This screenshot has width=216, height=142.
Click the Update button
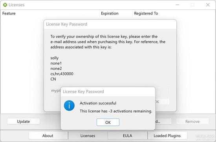24,121
